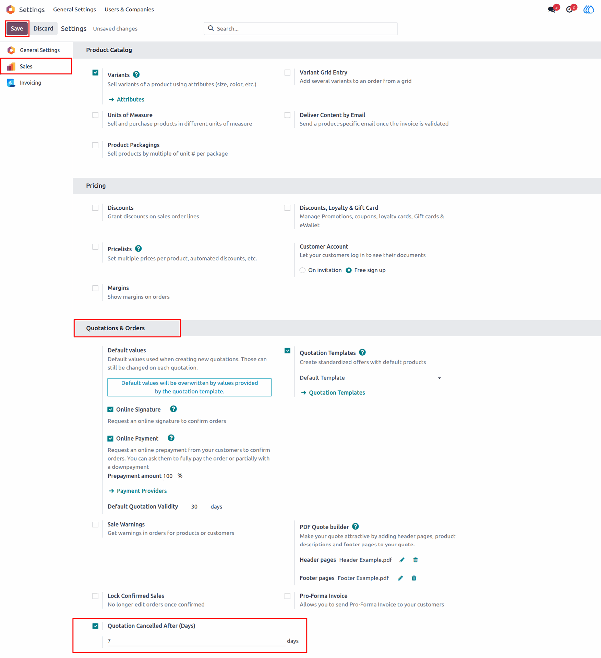Select Invoicing in the settings sidebar
The width and height of the screenshot is (601, 658).
pyautogui.click(x=36, y=83)
